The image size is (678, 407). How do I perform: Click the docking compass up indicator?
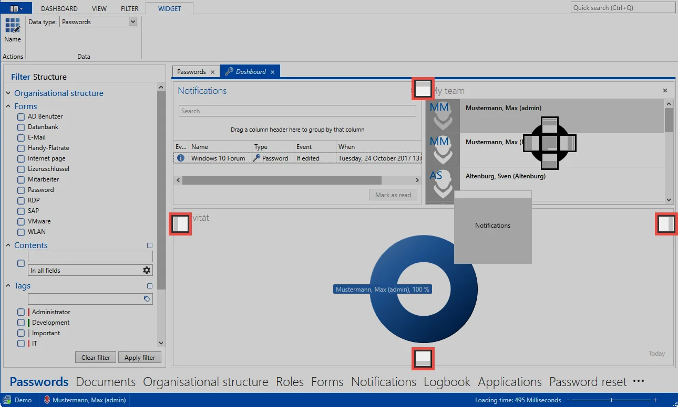(550, 126)
